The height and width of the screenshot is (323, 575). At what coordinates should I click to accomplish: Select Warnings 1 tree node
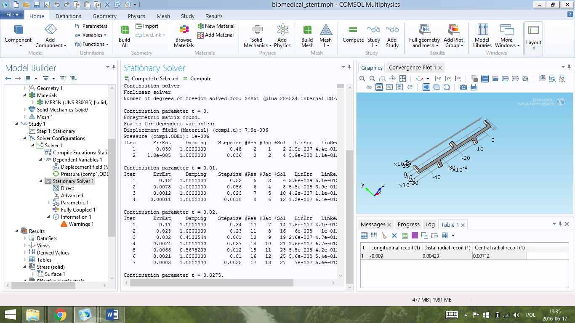[77, 224]
